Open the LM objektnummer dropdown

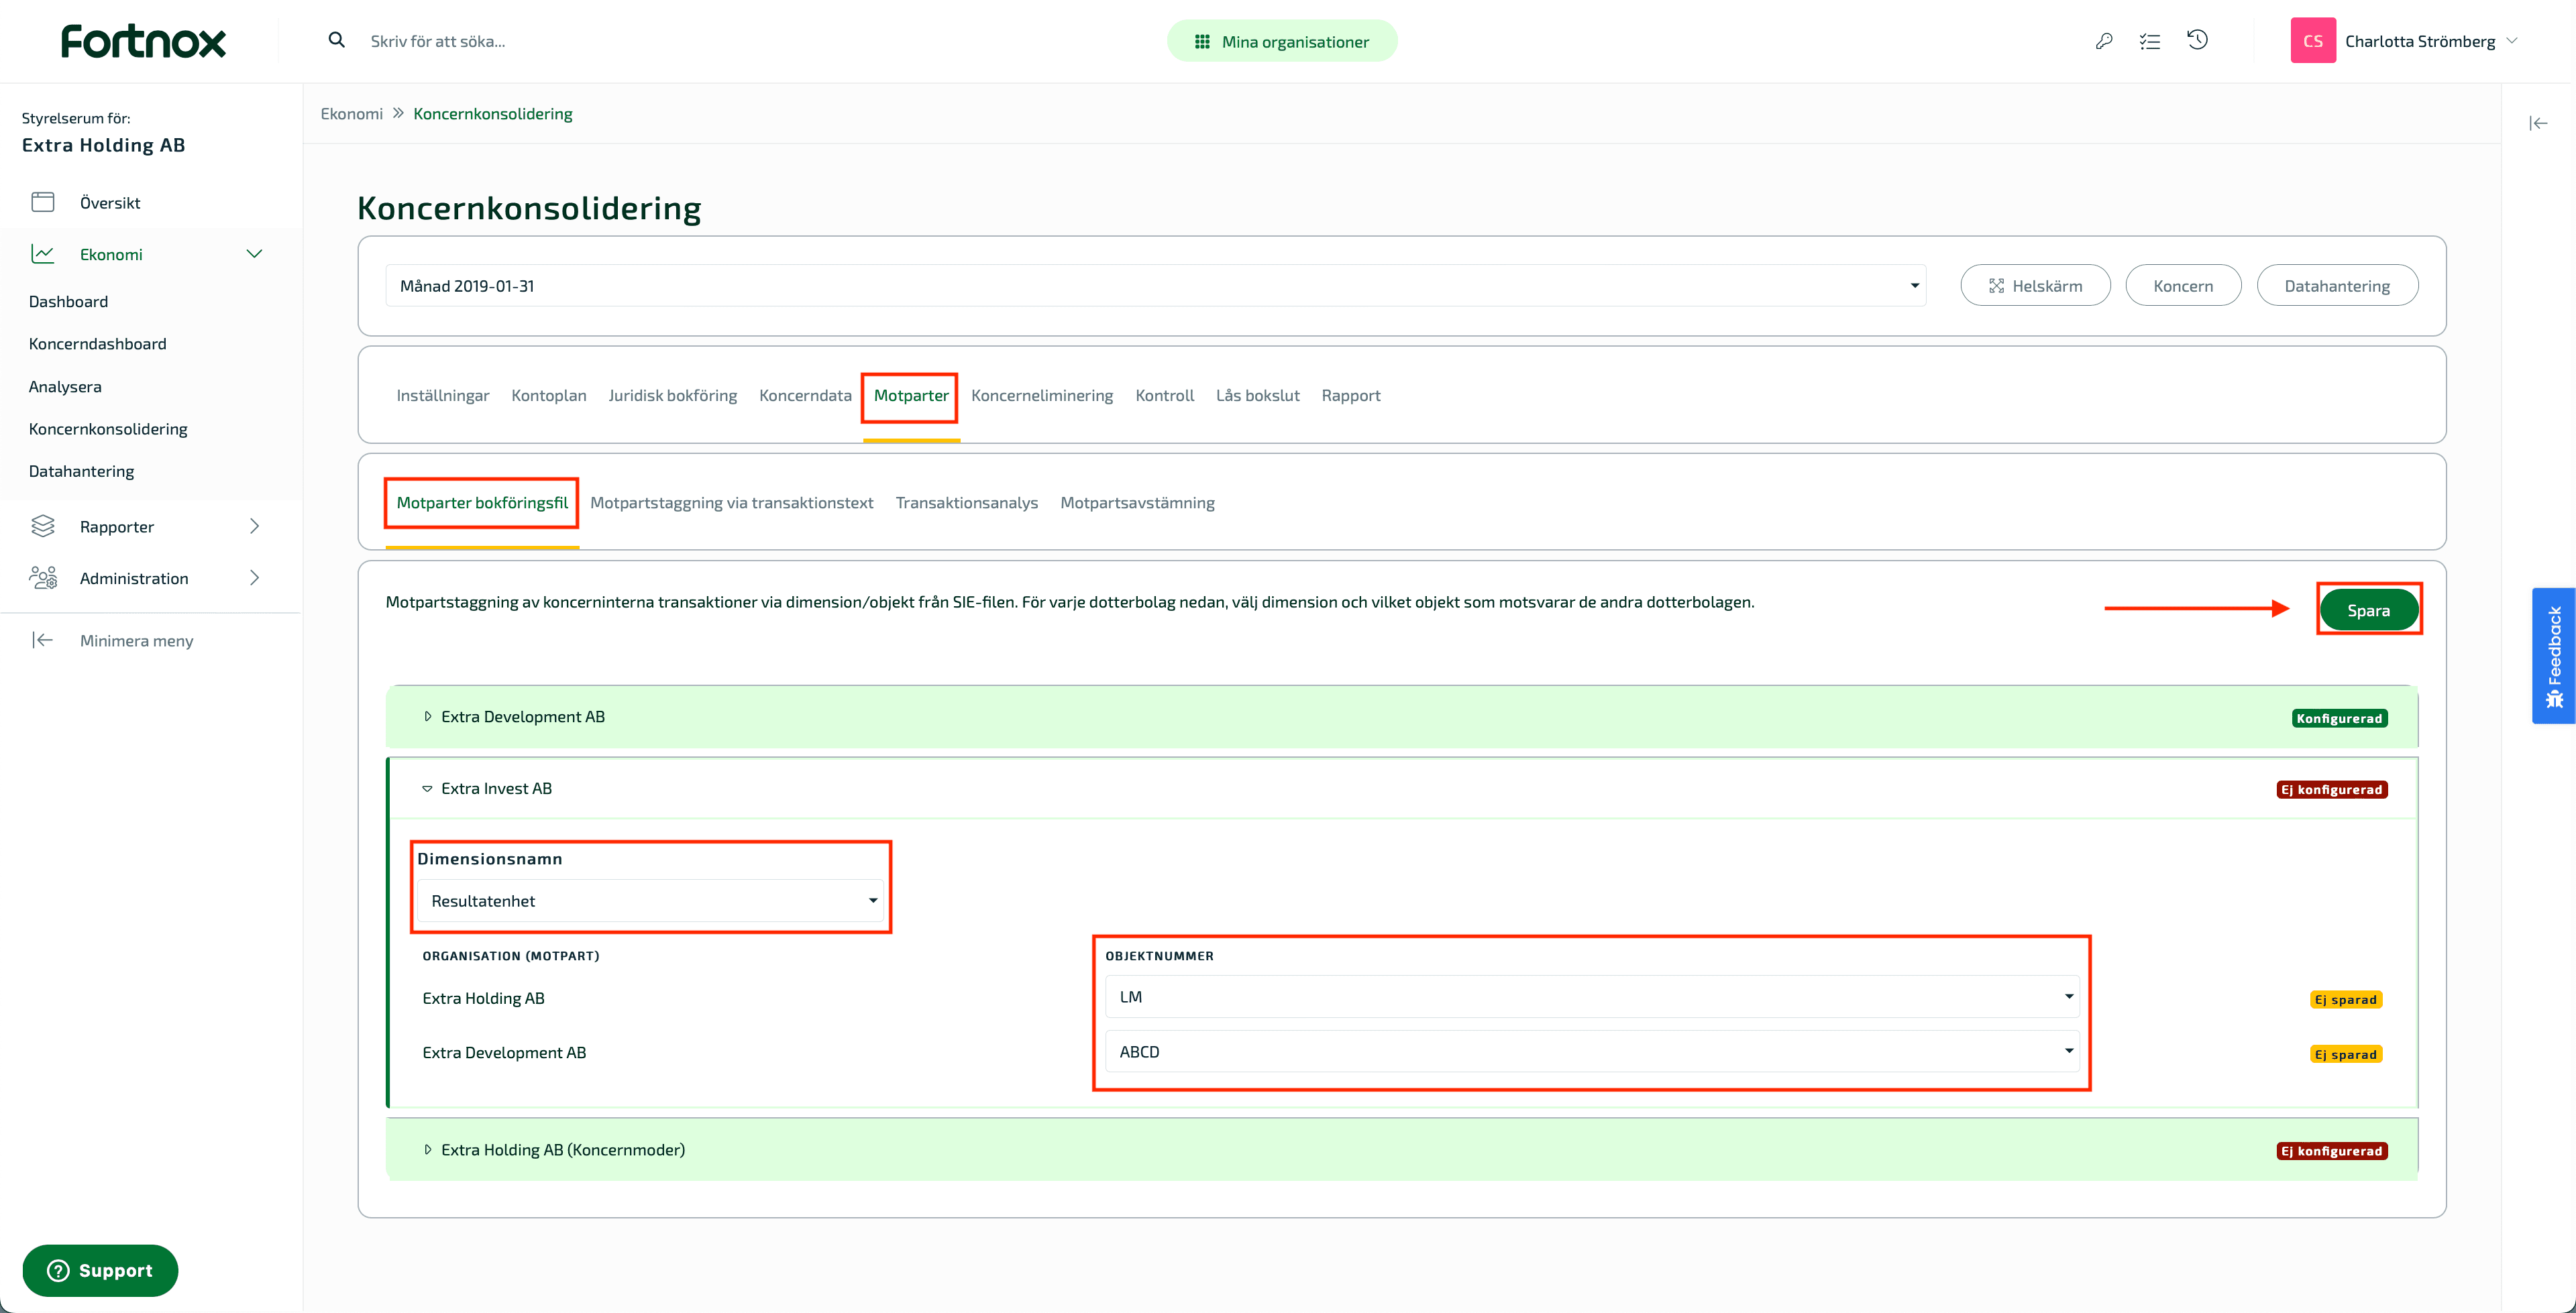1592,996
